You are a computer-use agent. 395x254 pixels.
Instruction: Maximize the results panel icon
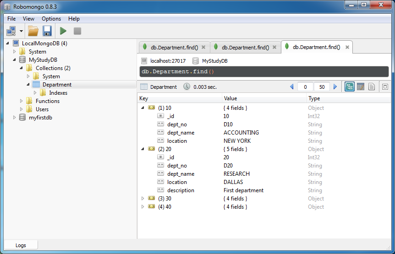[385, 87]
